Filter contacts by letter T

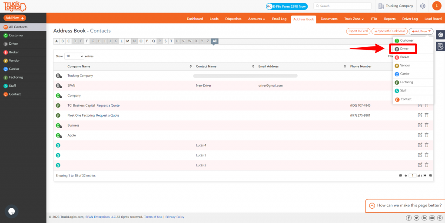[x=171, y=41]
